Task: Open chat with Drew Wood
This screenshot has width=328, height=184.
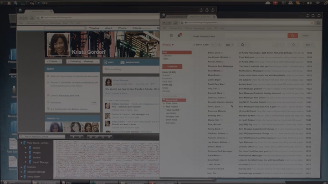Action: (x=172, y=120)
